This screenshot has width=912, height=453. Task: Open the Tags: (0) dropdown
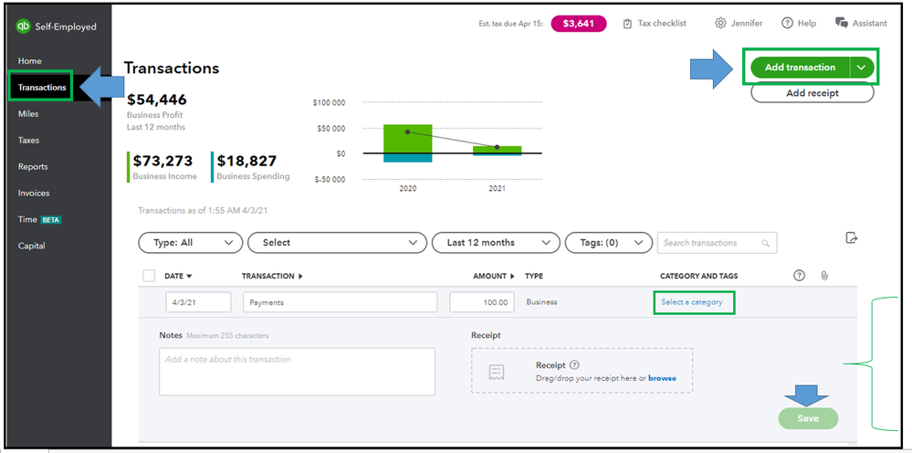pos(608,243)
